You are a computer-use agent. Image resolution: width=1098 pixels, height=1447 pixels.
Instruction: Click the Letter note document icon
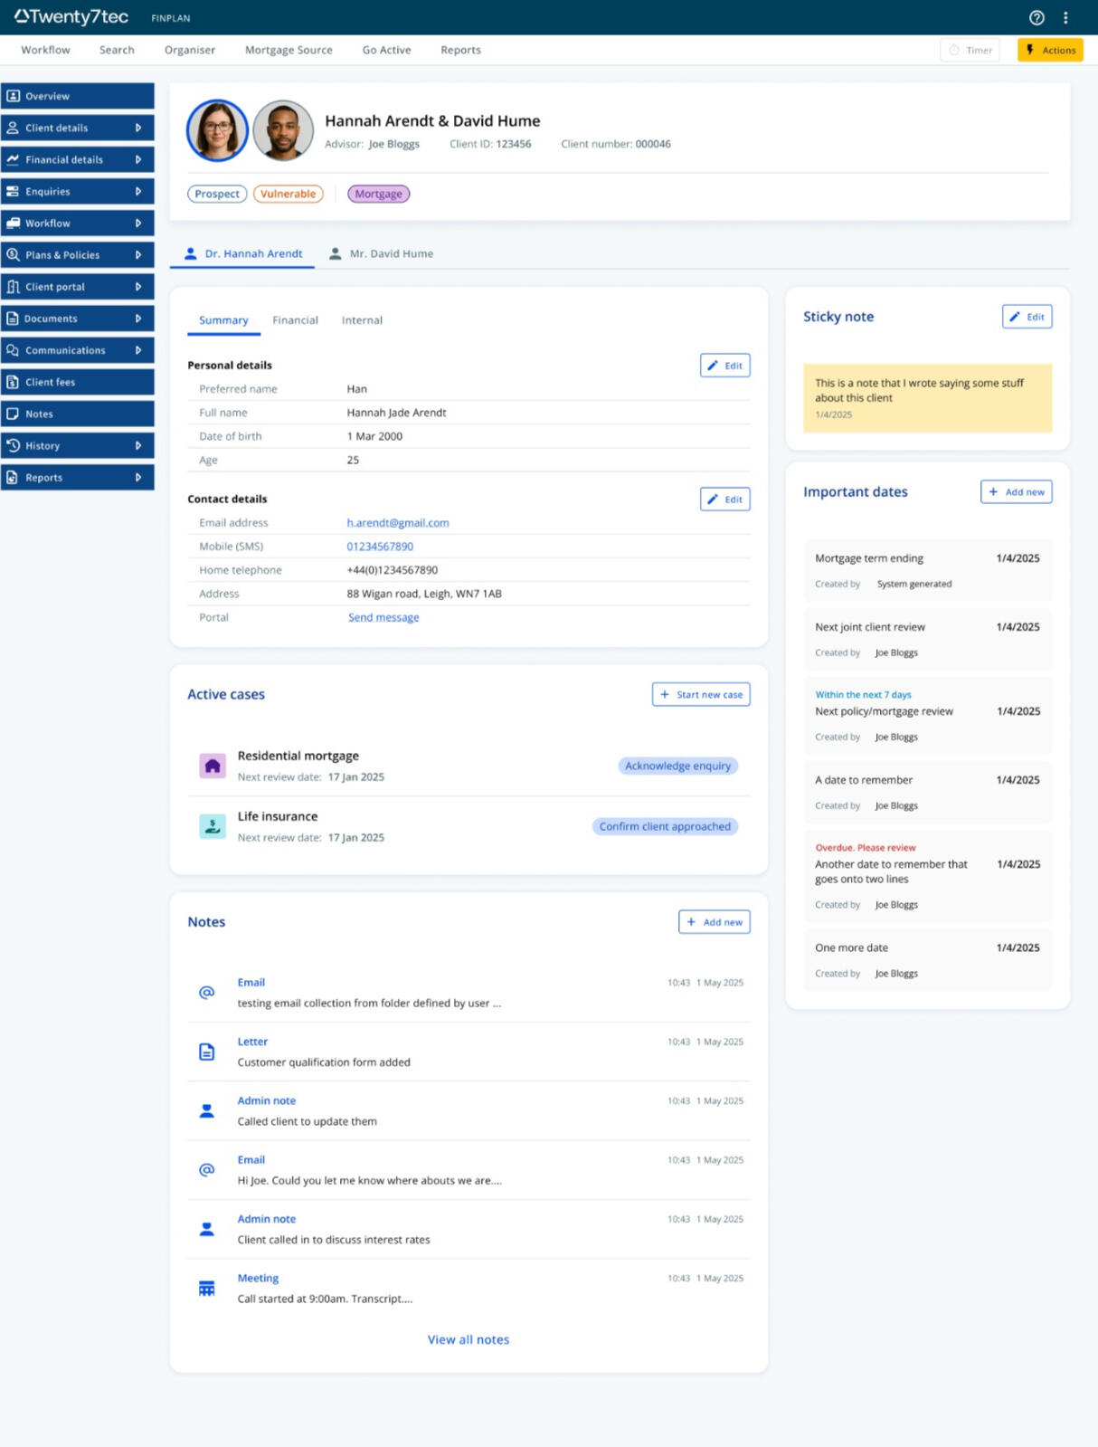click(207, 1052)
